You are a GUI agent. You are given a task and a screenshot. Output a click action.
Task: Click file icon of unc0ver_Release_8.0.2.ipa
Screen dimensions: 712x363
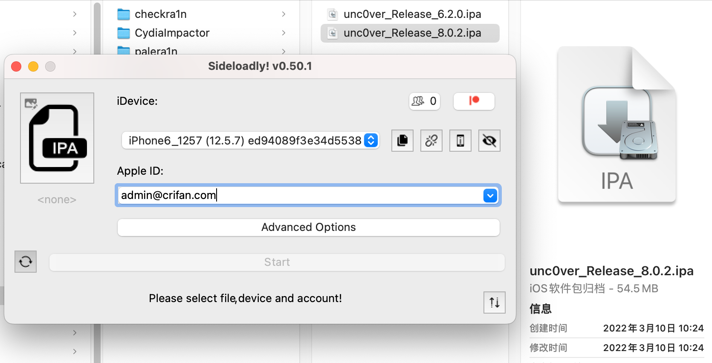[333, 33]
